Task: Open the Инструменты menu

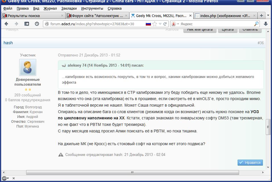Action: click(92, 8)
